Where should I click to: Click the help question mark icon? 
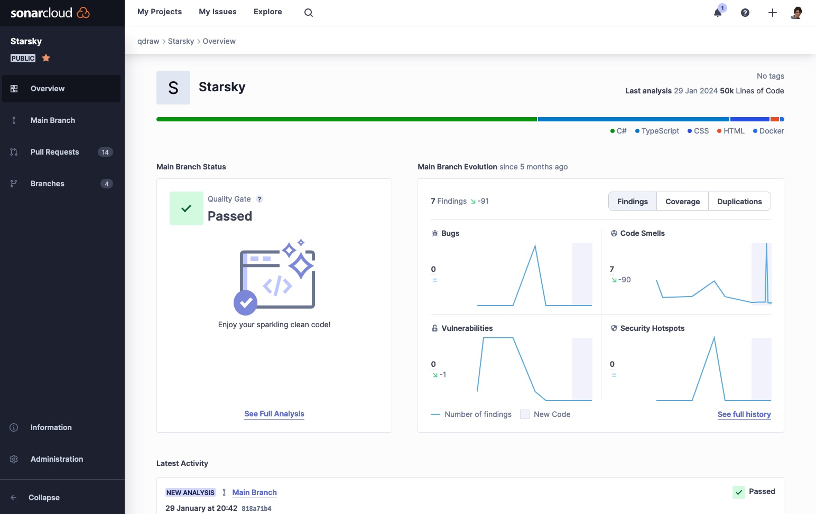coord(745,13)
